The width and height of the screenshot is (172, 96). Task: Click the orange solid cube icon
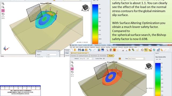[114, 50]
